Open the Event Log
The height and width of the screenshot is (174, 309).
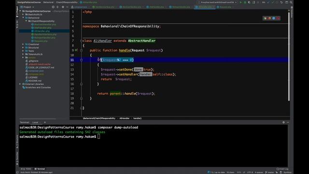click(282, 169)
